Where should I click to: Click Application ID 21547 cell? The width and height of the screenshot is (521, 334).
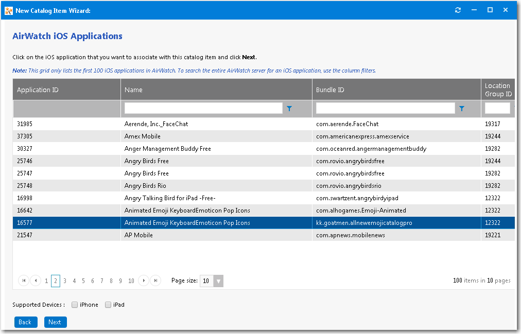[25, 235]
